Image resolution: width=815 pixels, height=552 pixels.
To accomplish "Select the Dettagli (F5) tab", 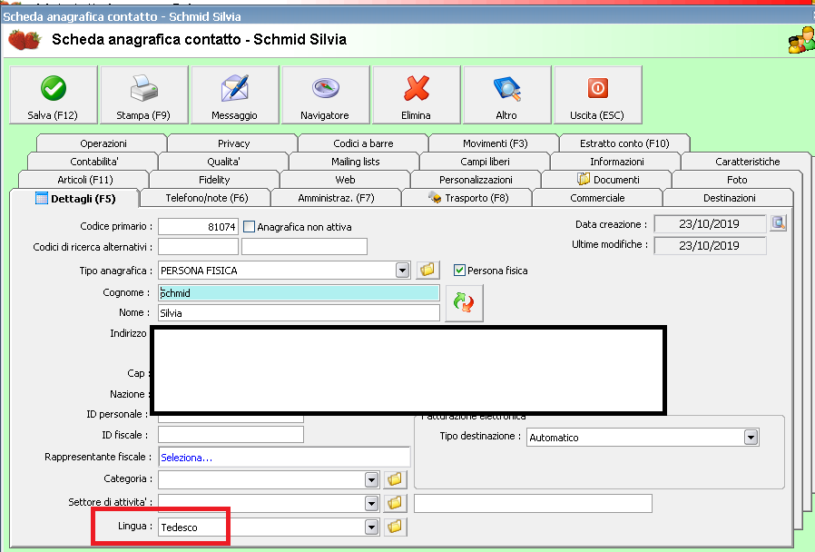I will pos(74,199).
